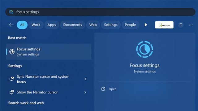Click the Focus settings title in preview pane
The height and width of the screenshot is (111, 198).
pos(144,65)
